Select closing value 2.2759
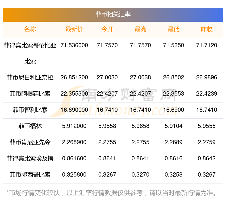 pyautogui.click(x=207, y=142)
